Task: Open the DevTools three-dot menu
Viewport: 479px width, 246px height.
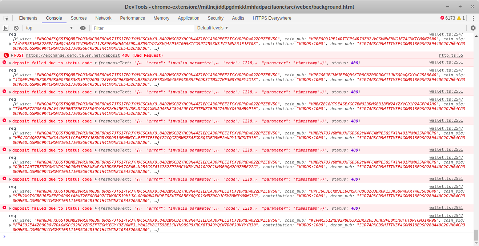Action: coord(473,18)
